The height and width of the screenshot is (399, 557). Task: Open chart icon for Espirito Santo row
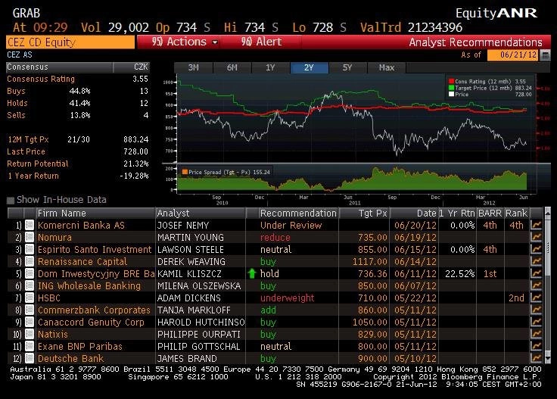(536, 249)
